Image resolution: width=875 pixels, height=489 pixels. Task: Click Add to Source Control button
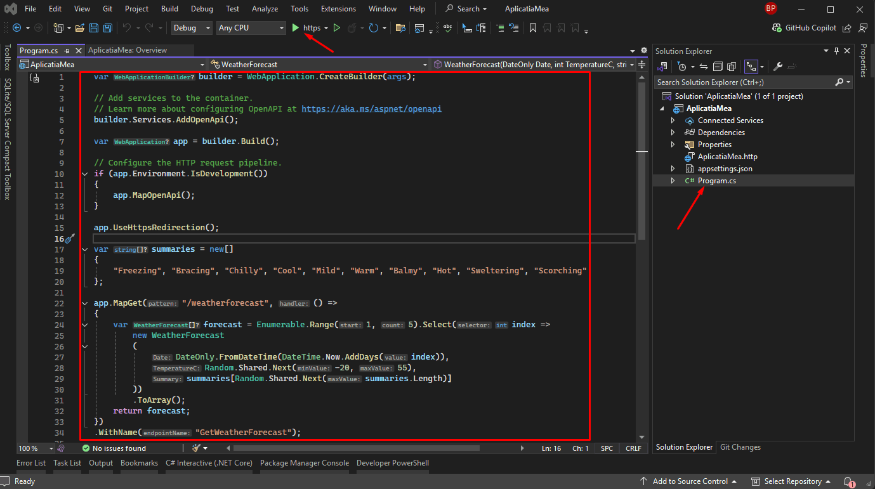689,481
